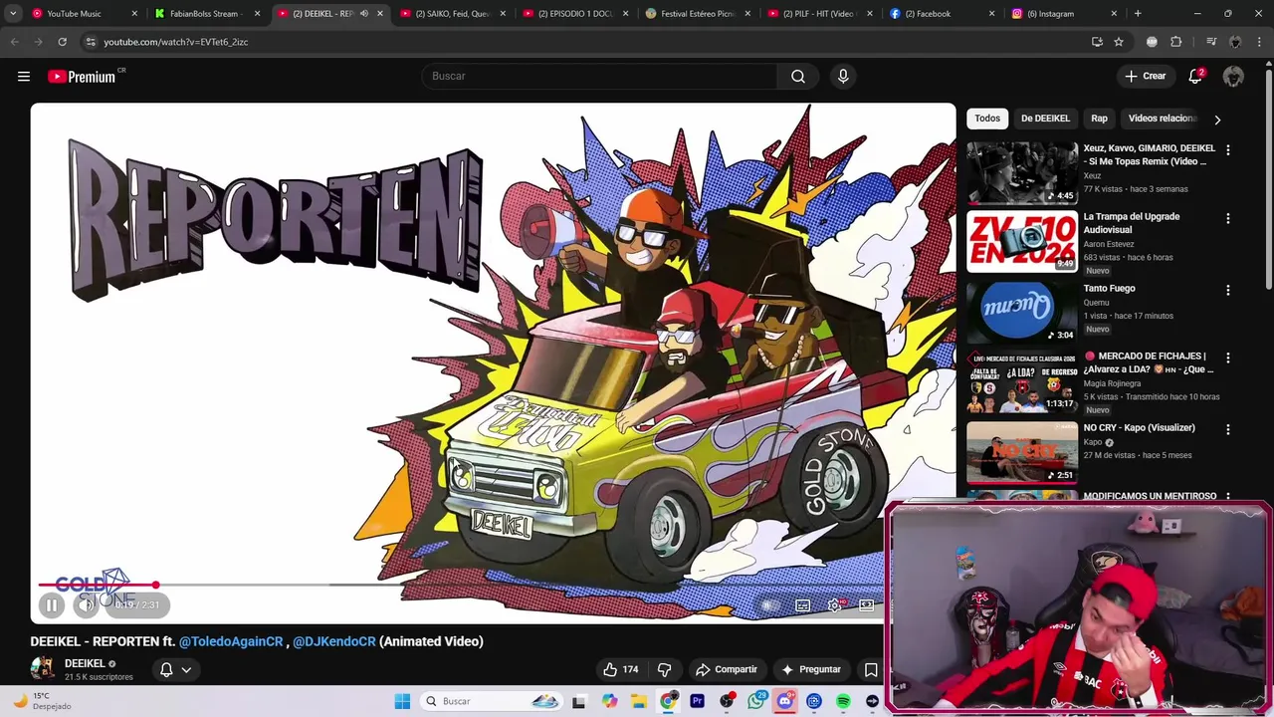Expand the subscription notification bell dropdown

coord(175,669)
